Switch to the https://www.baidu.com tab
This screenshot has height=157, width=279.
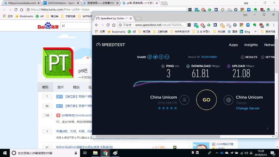[x=22, y=3]
